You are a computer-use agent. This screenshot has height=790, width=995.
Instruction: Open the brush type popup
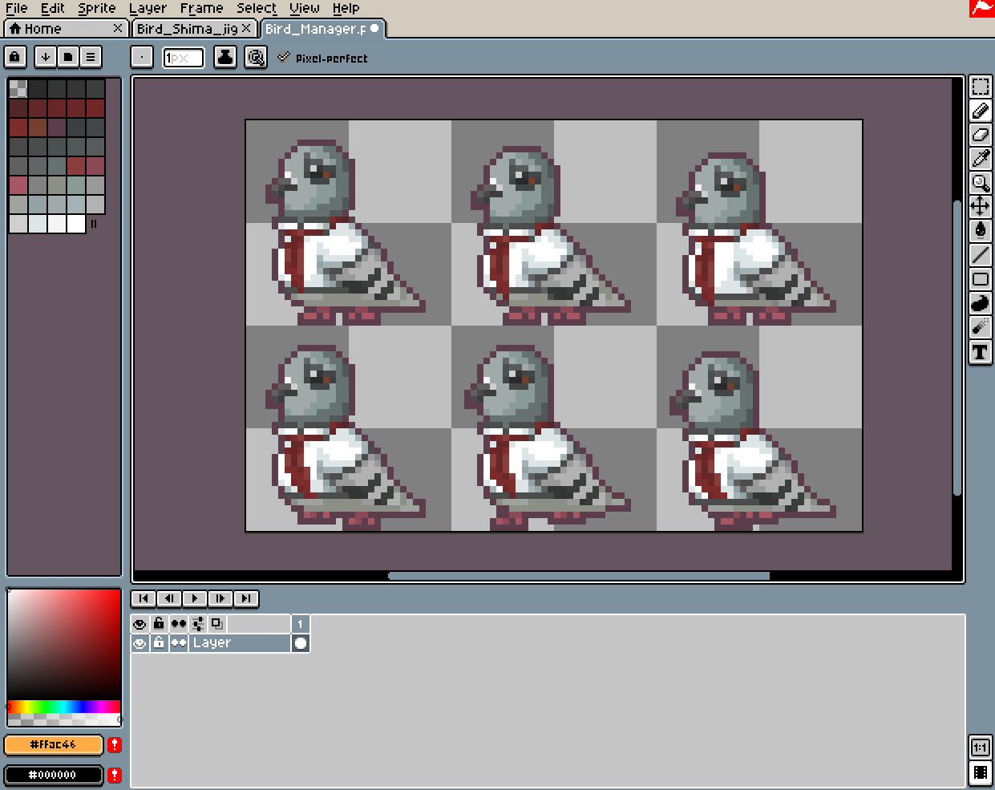(x=142, y=57)
